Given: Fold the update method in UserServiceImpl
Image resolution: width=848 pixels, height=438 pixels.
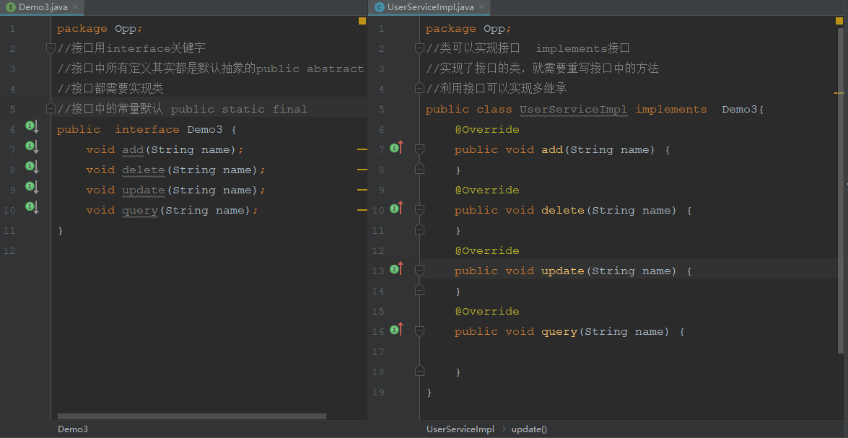Looking at the screenshot, I should click(x=419, y=271).
